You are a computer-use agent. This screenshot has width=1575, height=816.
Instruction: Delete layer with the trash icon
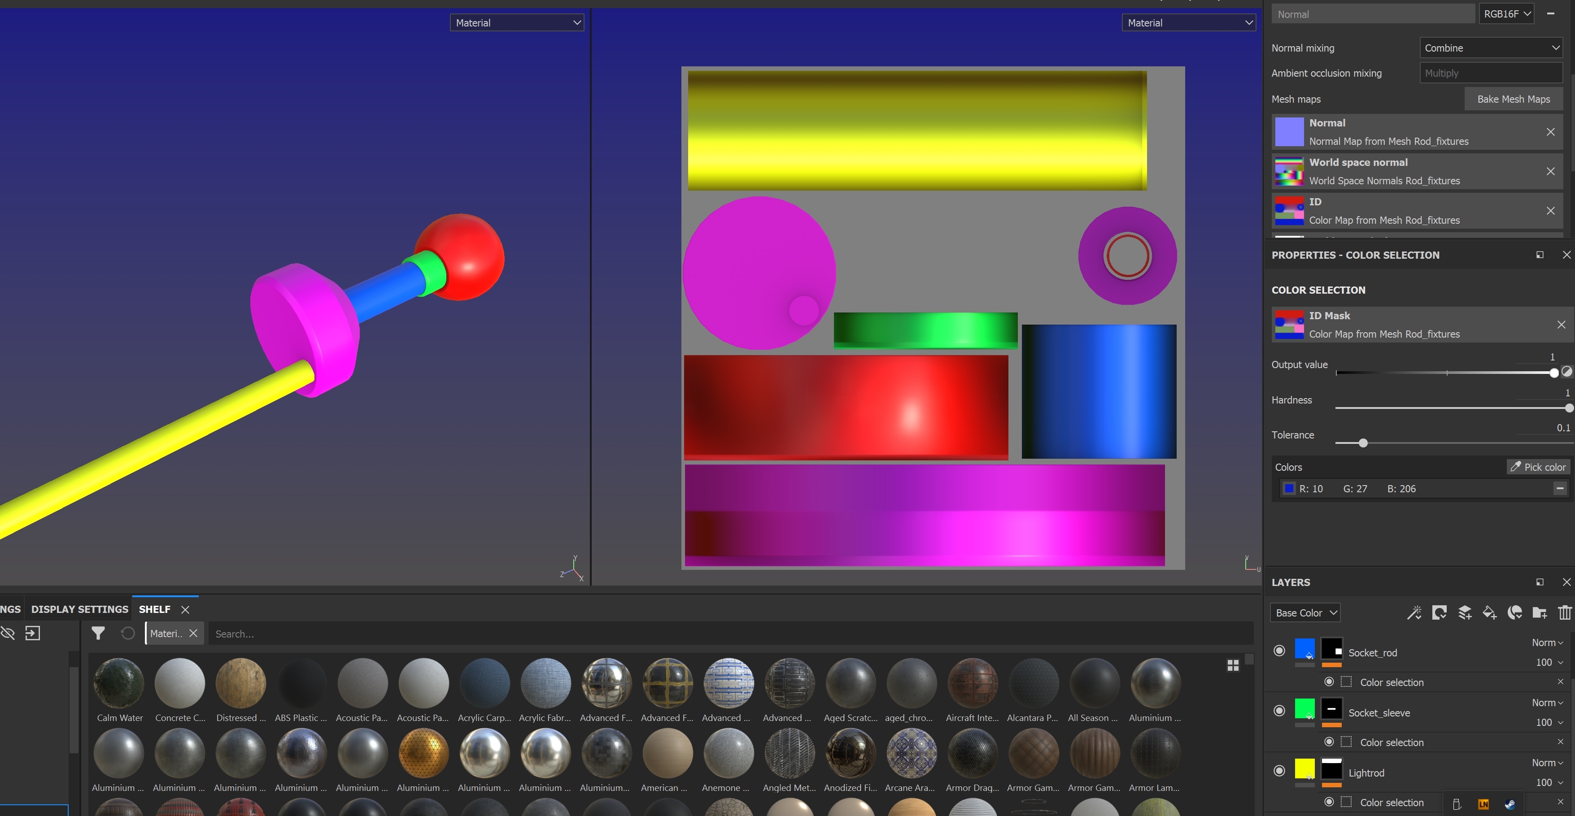coord(1565,612)
